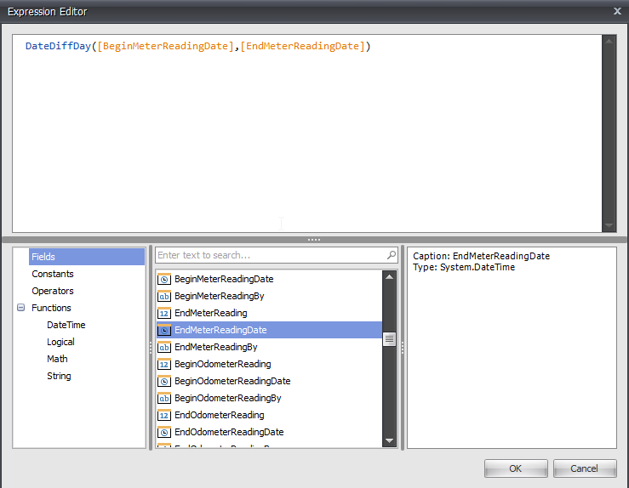Collapse the Functions tree node
Viewport: 629px width, 488px height.
[21, 308]
